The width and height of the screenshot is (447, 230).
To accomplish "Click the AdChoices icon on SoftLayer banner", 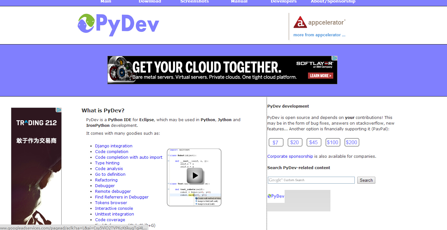I will click(335, 58).
